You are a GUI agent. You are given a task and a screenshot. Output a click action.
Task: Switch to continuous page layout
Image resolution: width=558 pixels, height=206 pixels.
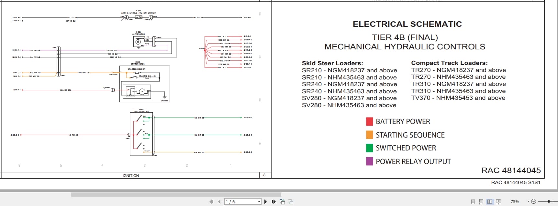click(481, 201)
